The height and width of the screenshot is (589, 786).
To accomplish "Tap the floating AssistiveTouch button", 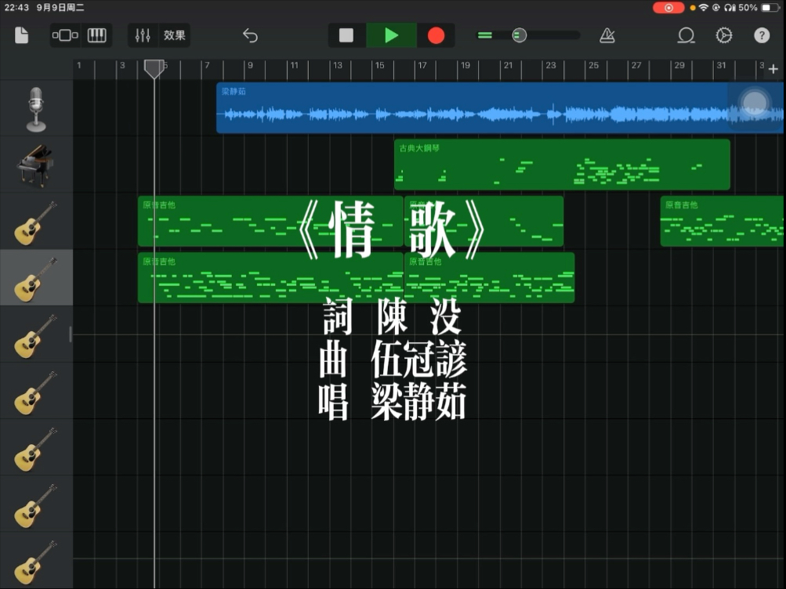I will click(x=755, y=103).
